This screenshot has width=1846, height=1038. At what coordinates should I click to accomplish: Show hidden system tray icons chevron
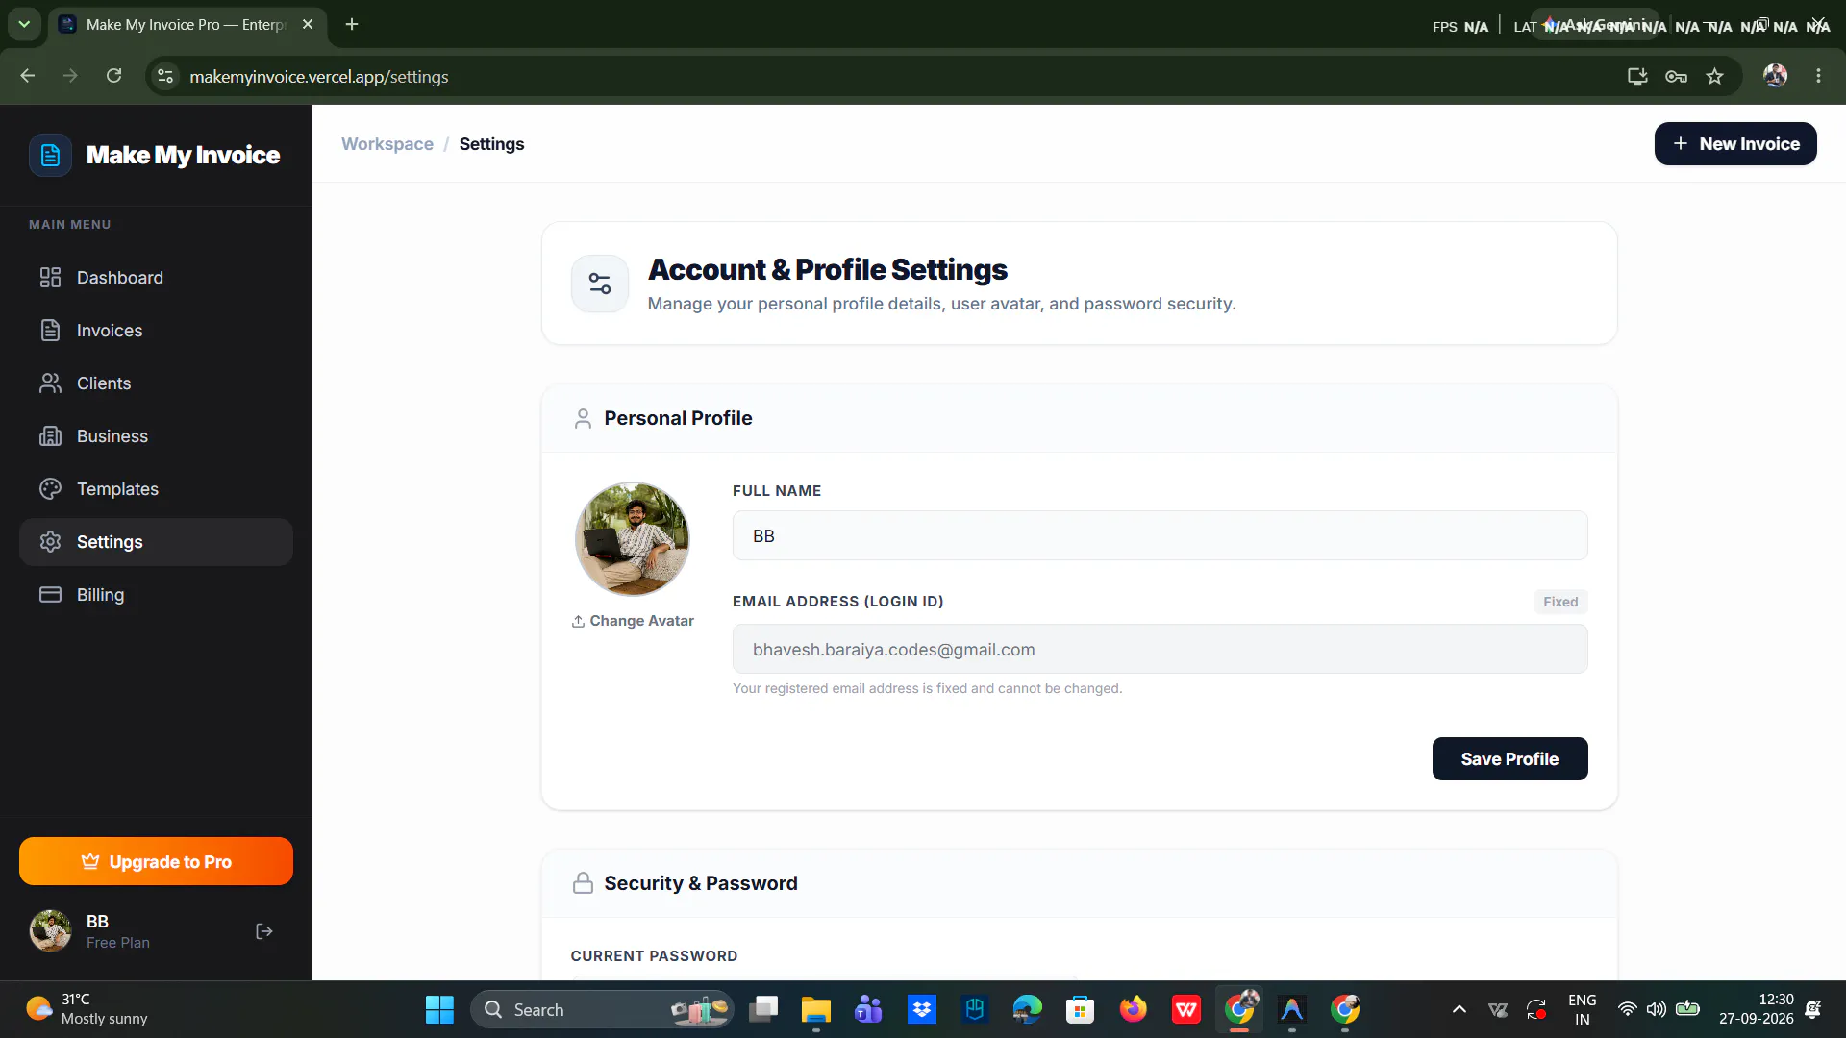(x=1459, y=1009)
